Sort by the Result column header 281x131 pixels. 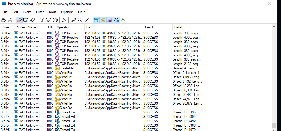(x=158, y=27)
